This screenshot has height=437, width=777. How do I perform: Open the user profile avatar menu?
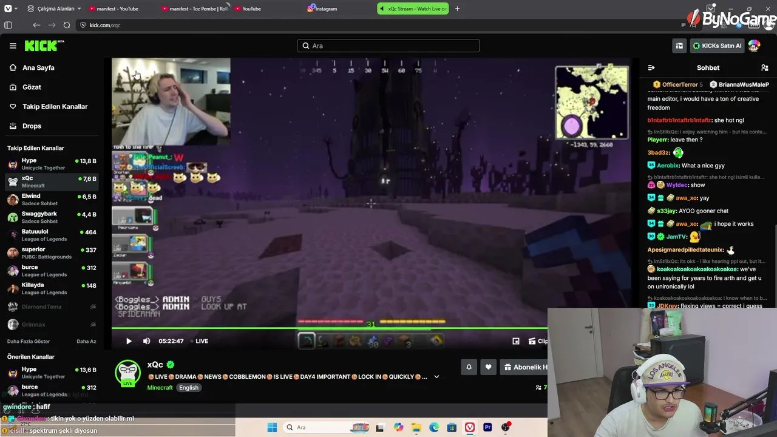click(x=754, y=46)
